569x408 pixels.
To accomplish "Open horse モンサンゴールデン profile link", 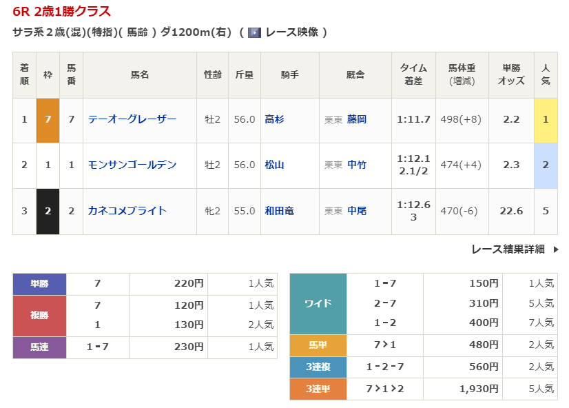I will pos(132,165).
